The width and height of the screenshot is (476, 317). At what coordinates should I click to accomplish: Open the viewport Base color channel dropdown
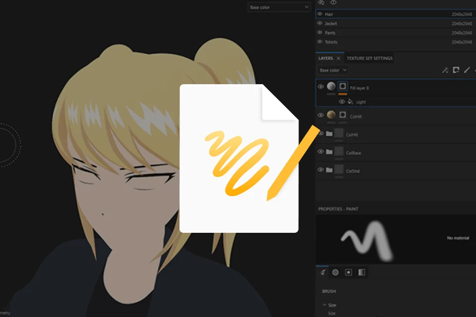(x=279, y=7)
